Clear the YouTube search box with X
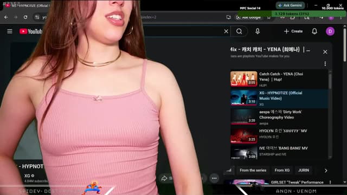 coord(226,31)
